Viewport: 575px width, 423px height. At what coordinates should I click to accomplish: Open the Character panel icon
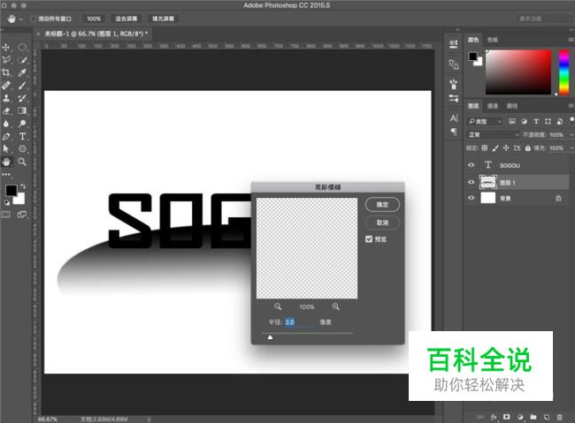tap(454, 118)
